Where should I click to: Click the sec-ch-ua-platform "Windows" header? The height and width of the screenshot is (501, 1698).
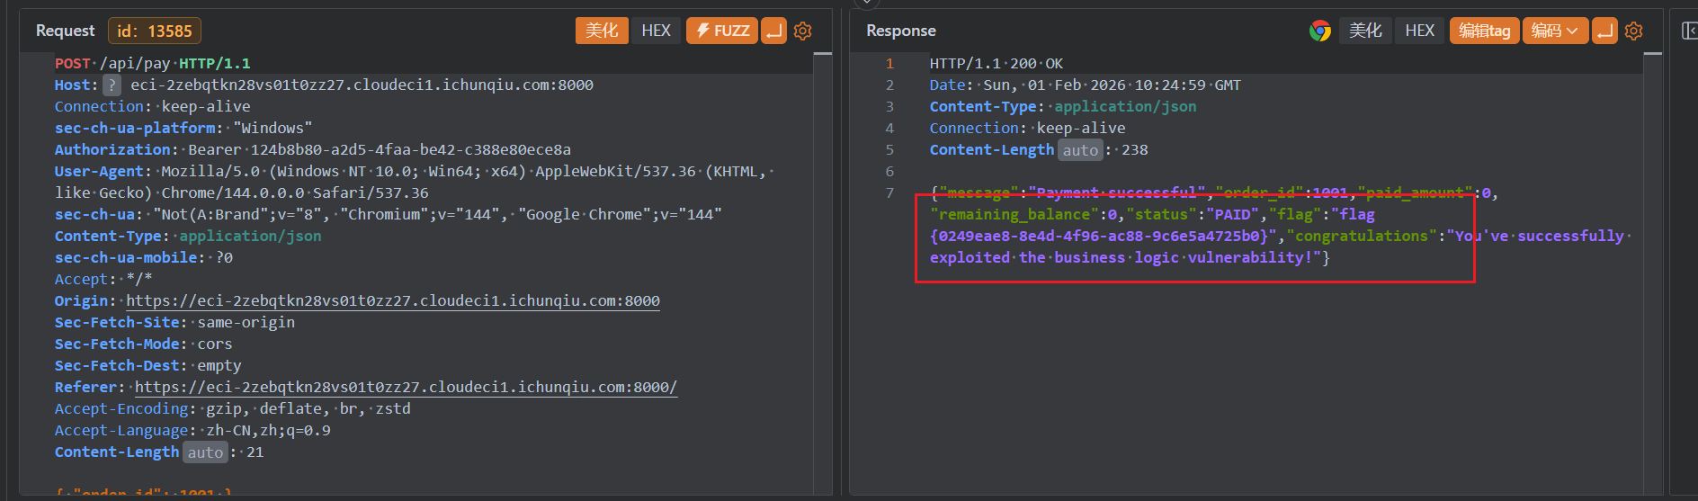point(183,128)
